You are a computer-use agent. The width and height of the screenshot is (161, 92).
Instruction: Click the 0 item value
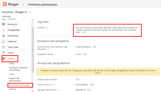click(x=78, y=54)
